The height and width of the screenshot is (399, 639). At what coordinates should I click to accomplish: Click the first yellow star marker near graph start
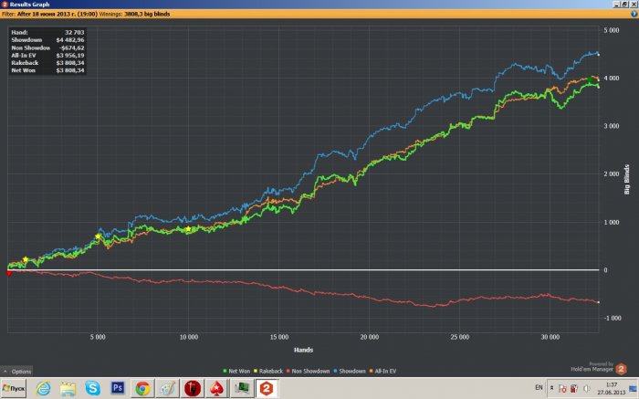coord(26,259)
